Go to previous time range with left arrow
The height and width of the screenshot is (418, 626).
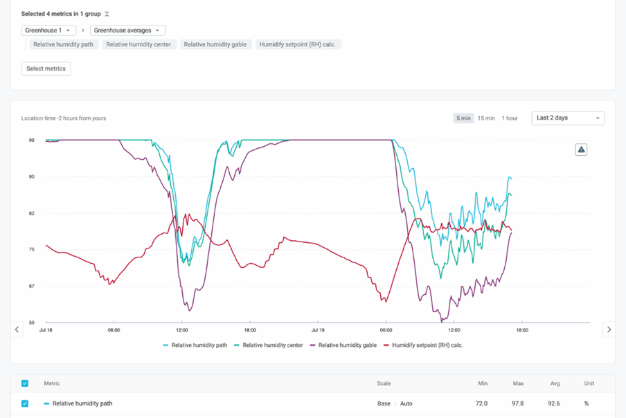click(17, 329)
